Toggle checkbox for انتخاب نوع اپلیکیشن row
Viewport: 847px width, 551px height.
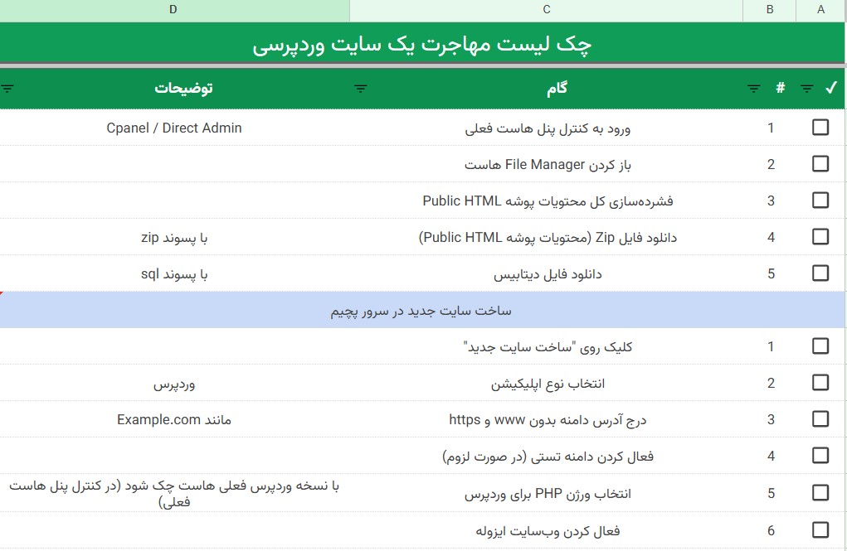pos(820,383)
